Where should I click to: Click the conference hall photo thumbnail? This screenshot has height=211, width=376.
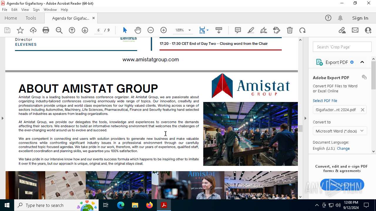[261, 185]
